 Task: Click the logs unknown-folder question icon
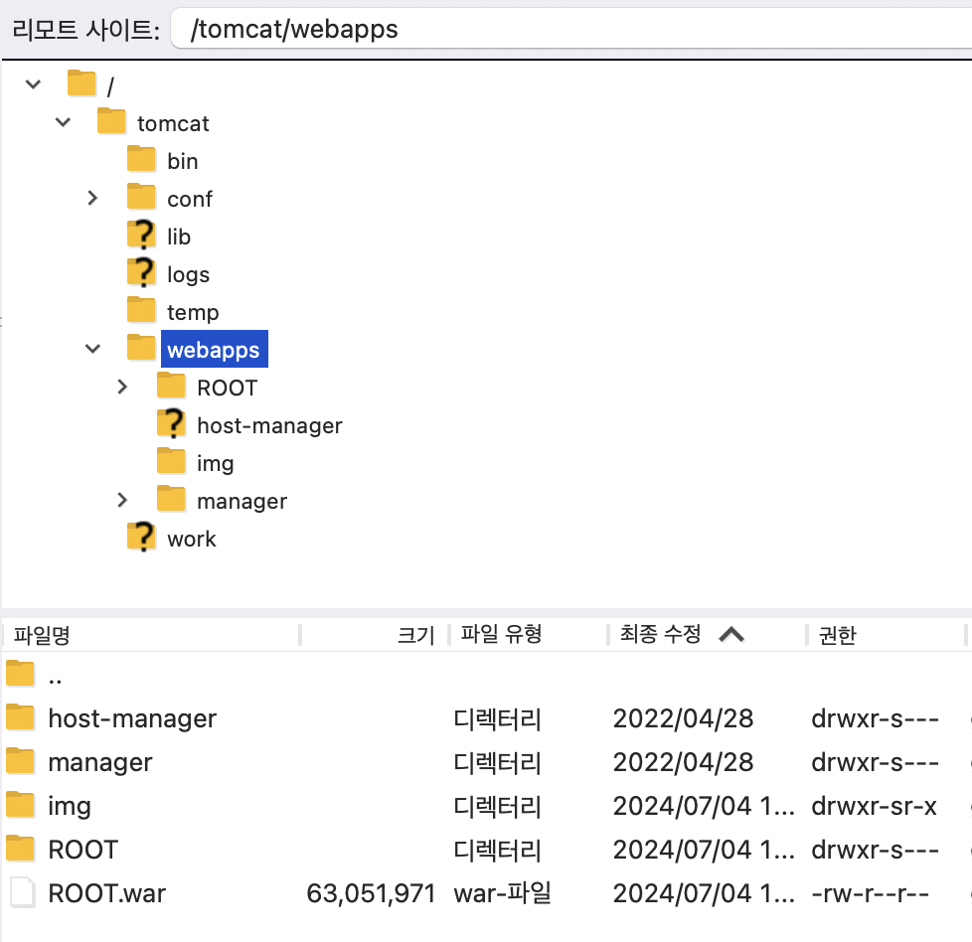141,272
